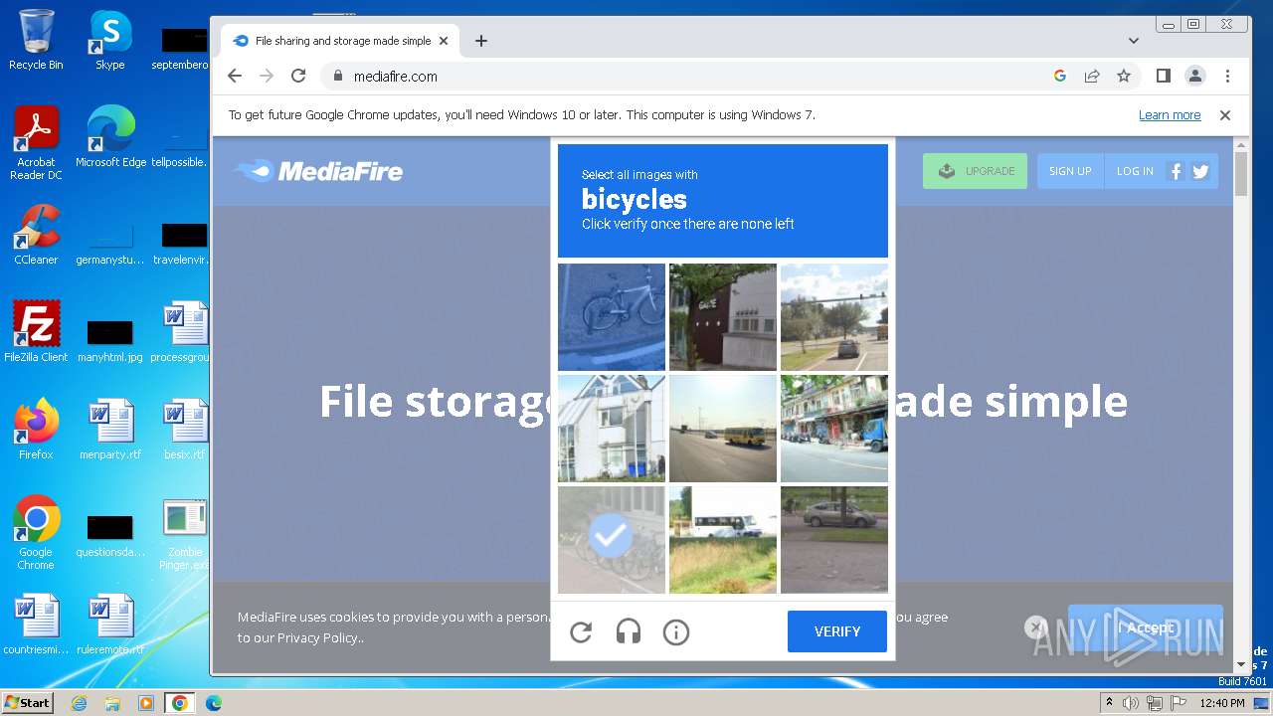The width and height of the screenshot is (1273, 716).
Task: Open Internet Explorer from the taskbar
Action: click(80, 703)
